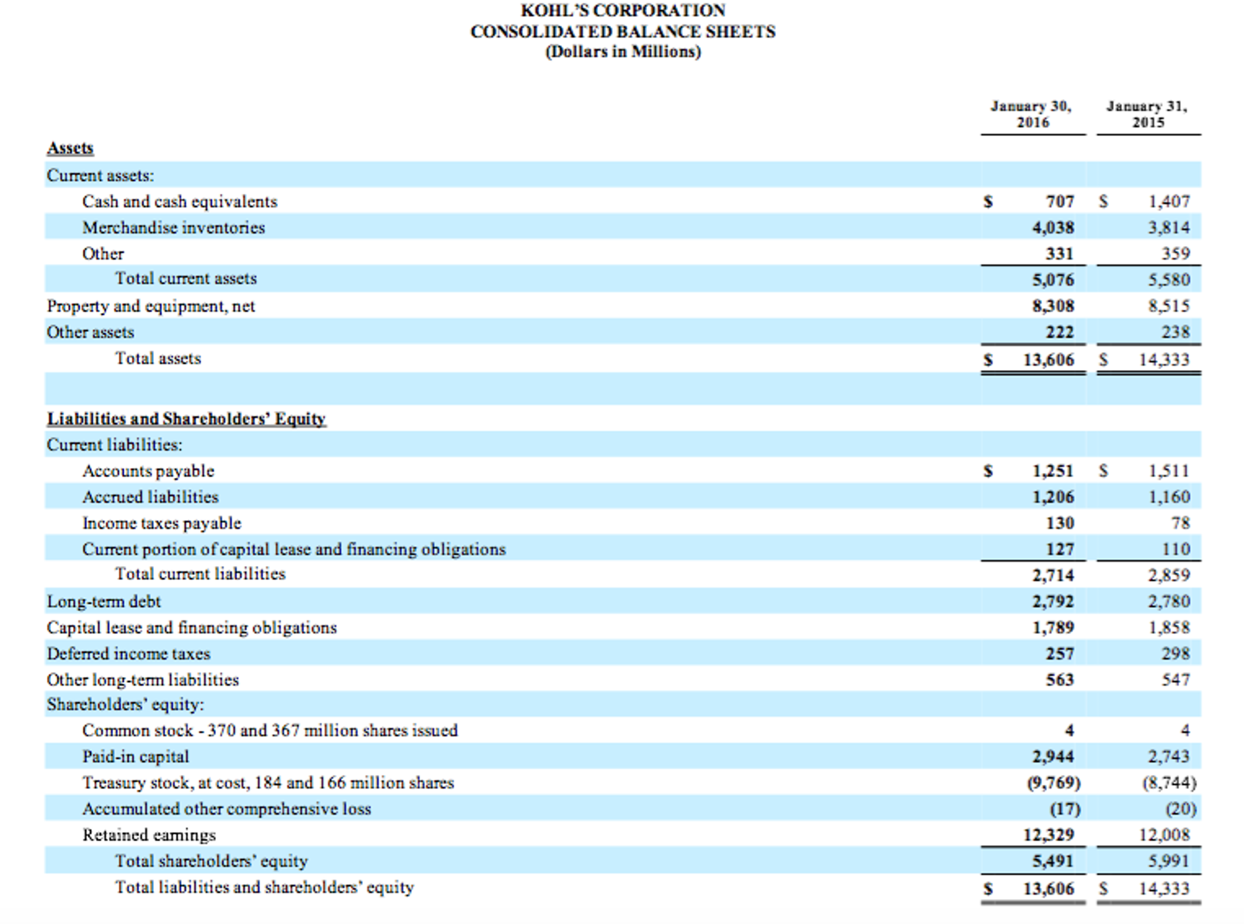Click the Total current liabilities 2,859 value
The image size is (1244, 924).
coord(1169,575)
